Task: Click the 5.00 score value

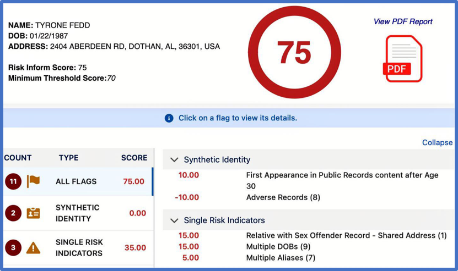Action: [191, 258]
